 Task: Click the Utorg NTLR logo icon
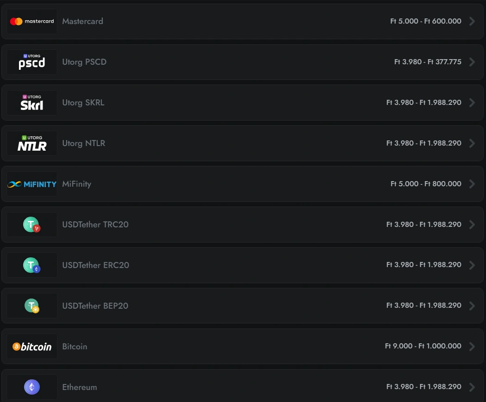(x=32, y=143)
